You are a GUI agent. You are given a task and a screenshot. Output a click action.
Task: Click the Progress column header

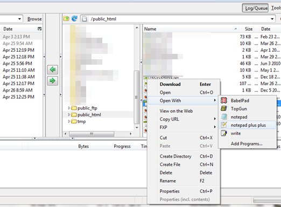(x=122, y=146)
